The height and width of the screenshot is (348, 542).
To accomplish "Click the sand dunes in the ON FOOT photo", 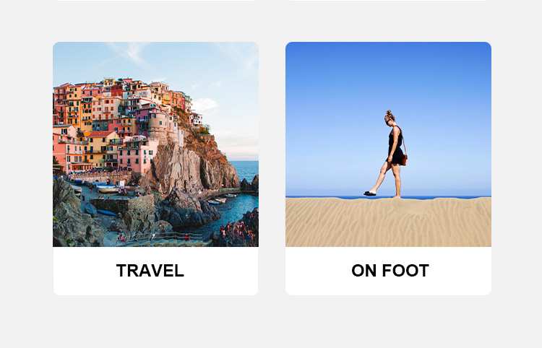I will 388,222.
